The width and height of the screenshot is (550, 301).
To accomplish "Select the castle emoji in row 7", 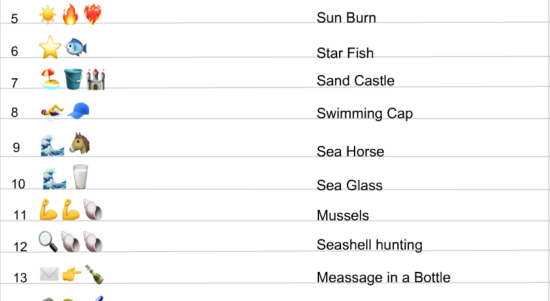I will tap(95, 79).
